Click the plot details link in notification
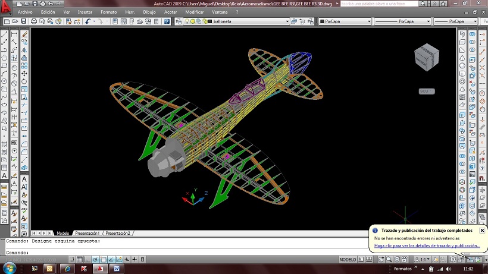488x274 pixels. coord(427,245)
